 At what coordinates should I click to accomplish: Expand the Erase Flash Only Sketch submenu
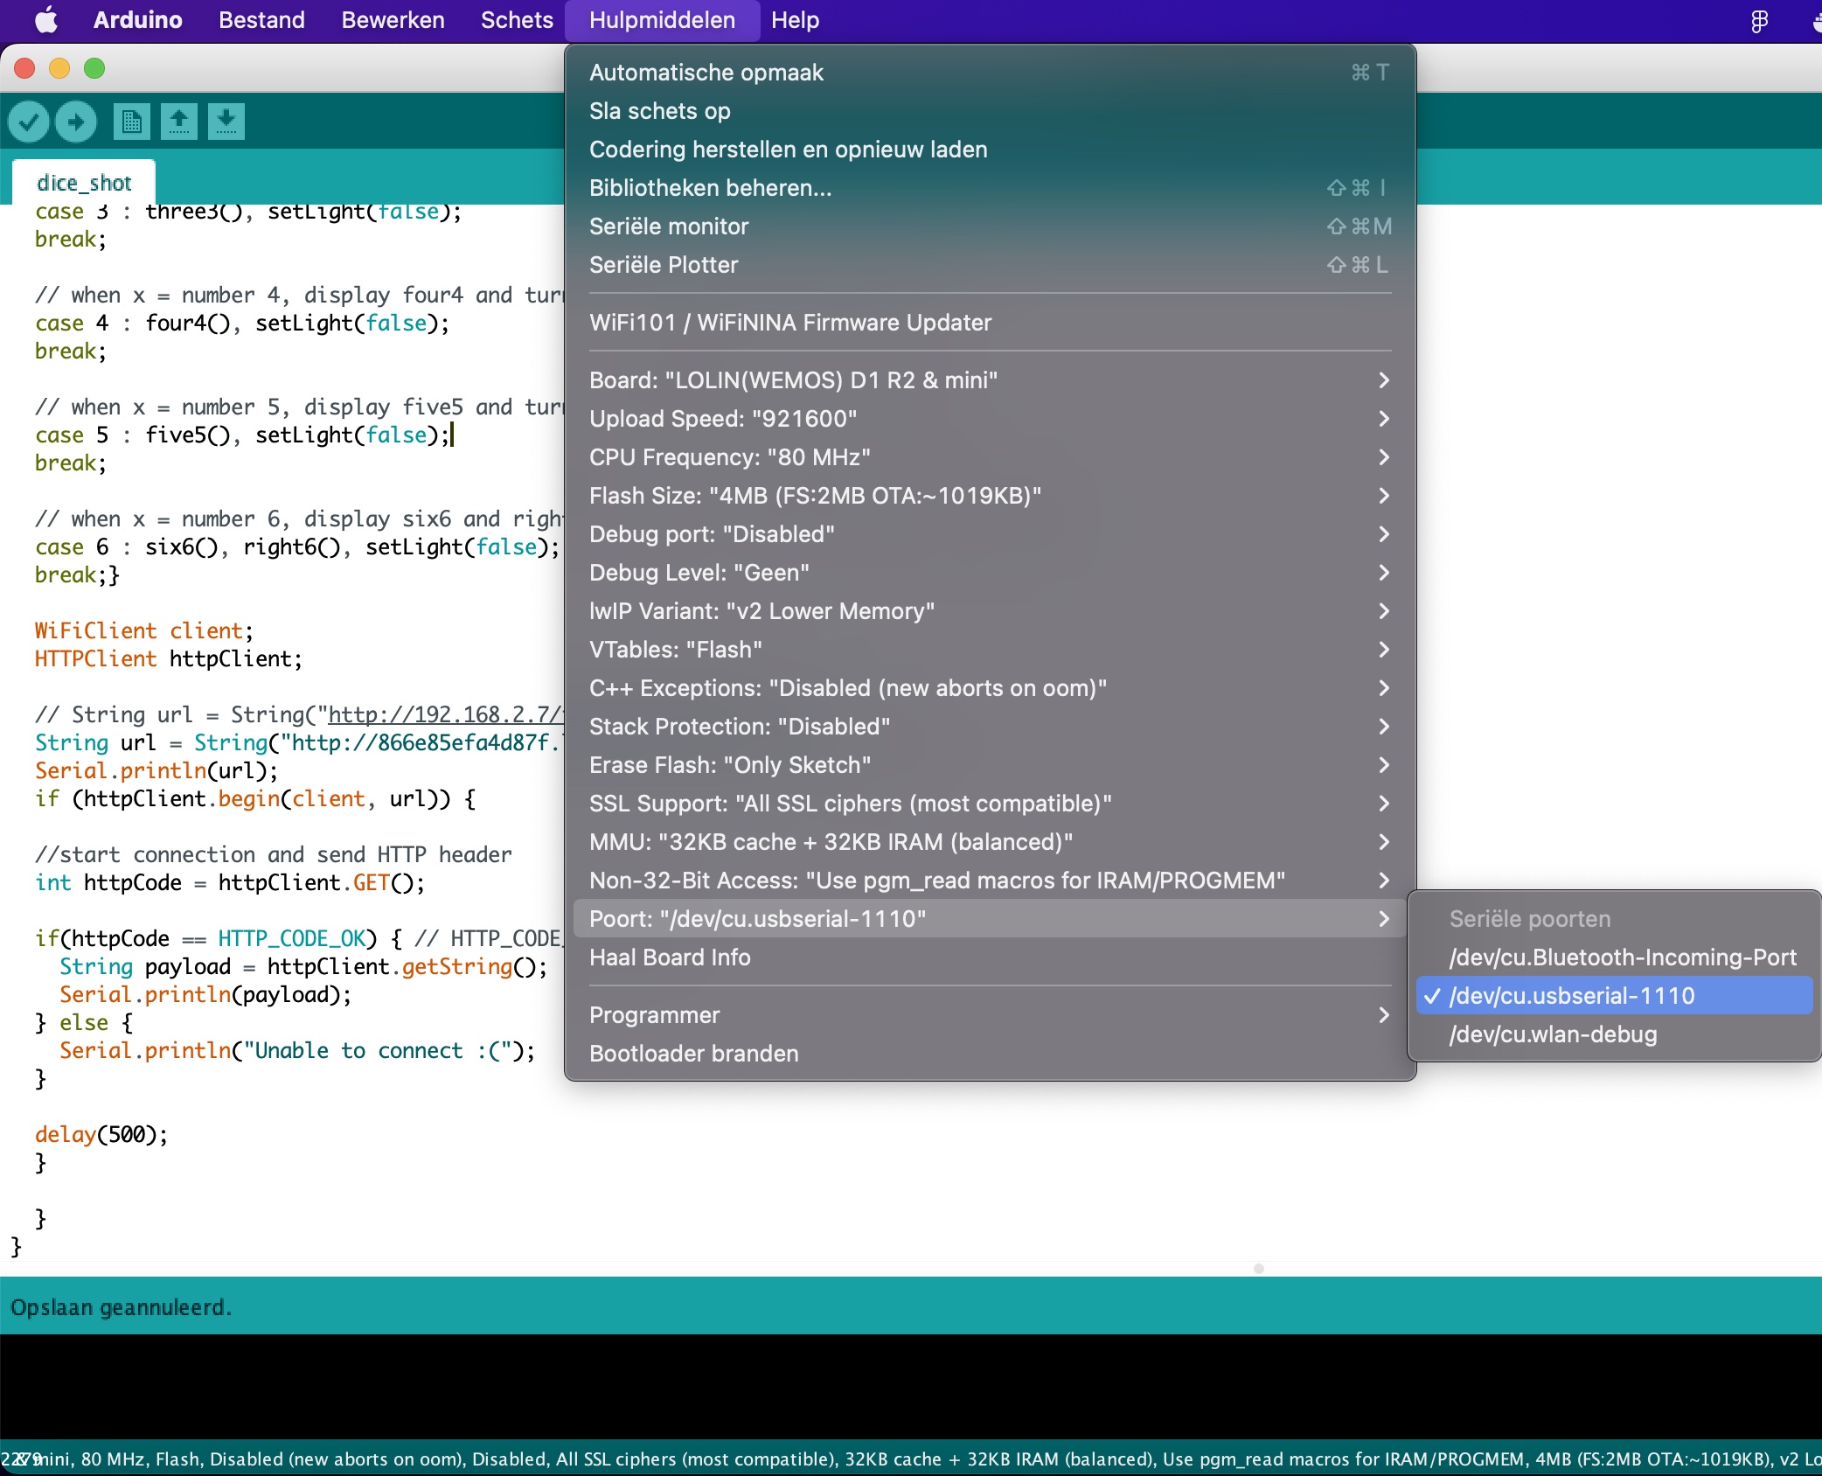pos(990,765)
